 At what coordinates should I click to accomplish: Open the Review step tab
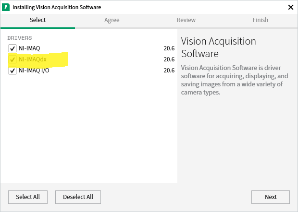(x=186, y=20)
